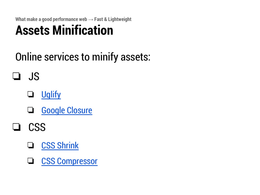Click the word 'Minification' in the title
Screen dimensions: 260x195
point(83,30)
